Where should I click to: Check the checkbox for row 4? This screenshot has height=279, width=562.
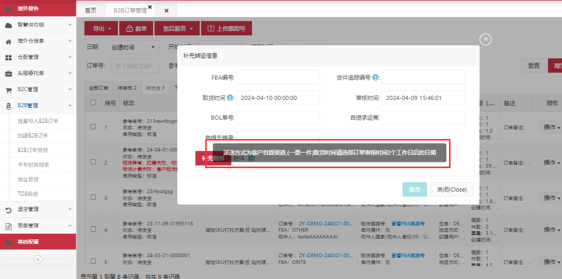(93, 229)
